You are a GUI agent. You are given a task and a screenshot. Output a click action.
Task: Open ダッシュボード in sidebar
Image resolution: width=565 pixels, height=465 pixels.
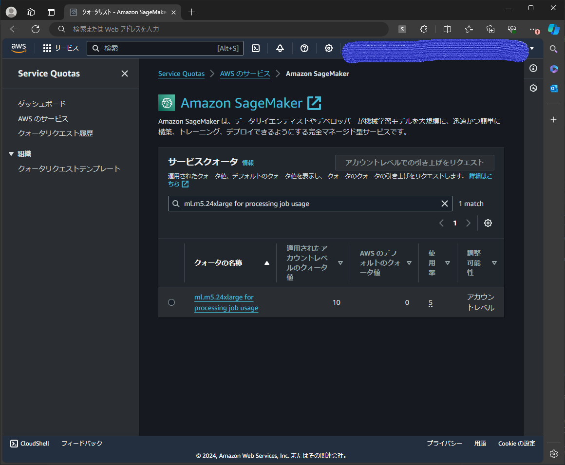click(42, 104)
